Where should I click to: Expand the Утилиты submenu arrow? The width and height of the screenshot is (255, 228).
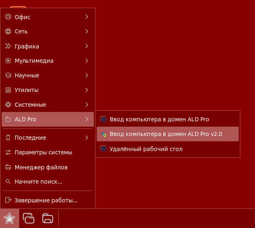[x=86, y=90]
